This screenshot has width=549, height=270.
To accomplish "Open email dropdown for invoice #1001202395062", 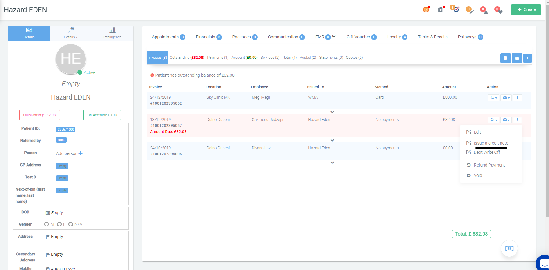I will [506, 98].
